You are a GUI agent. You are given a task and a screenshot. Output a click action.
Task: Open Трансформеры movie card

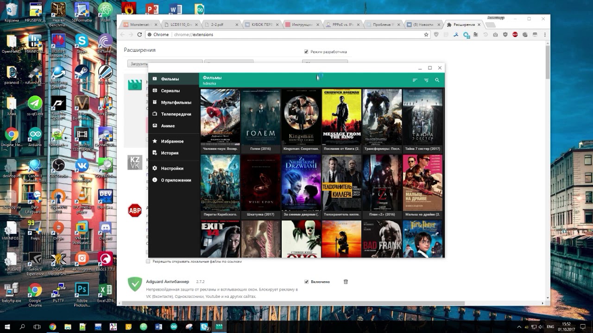click(x=382, y=120)
